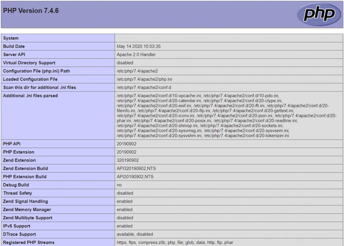
Task: Click the Zend Extension Build label
Action: point(26,168)
